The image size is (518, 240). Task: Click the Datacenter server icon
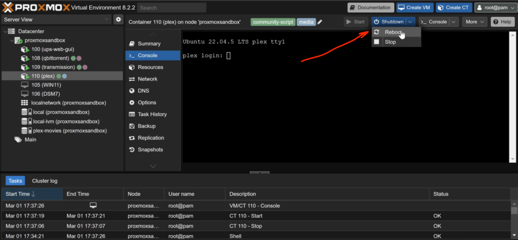pyautogui.click(x=12, y=31)
